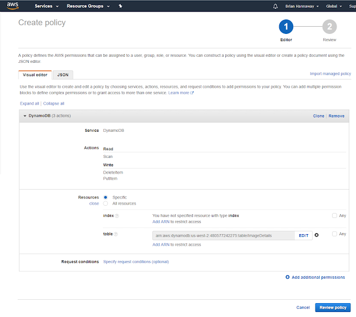356x317 pixels.
Task: Click the star pin shortcuts icon
Action: coord(120,6)
